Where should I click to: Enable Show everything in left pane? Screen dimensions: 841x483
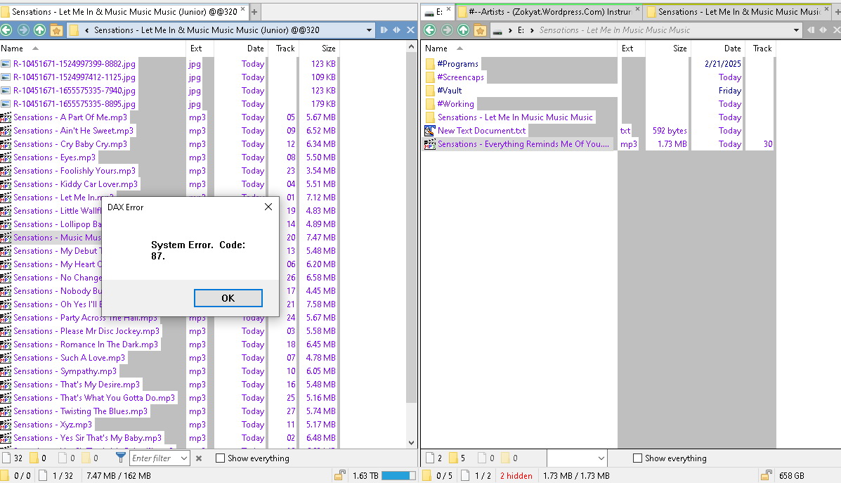[221, 458]
